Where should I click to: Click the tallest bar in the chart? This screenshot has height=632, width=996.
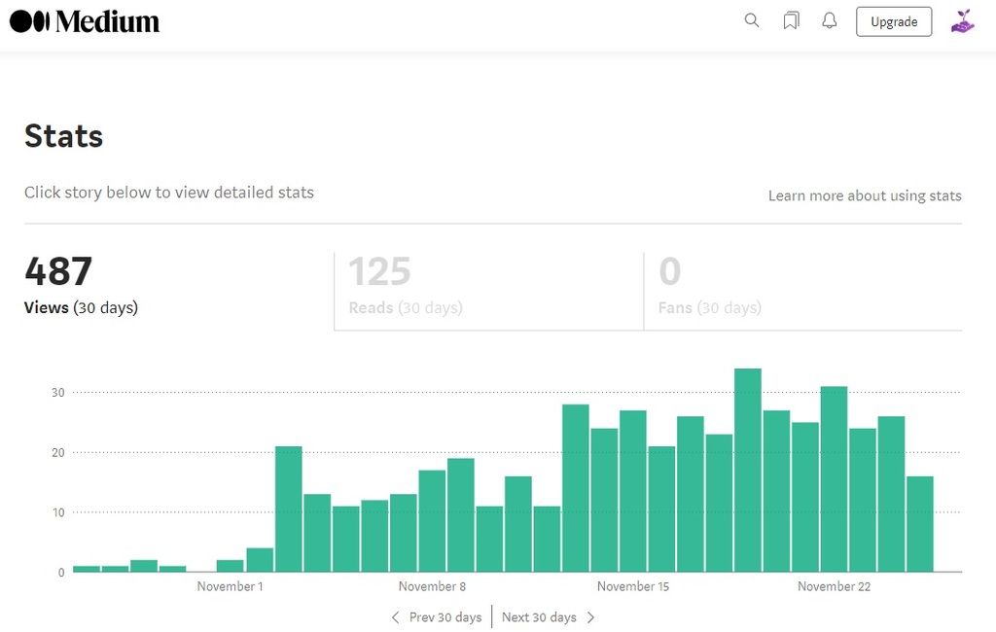[x=747, y=467]
